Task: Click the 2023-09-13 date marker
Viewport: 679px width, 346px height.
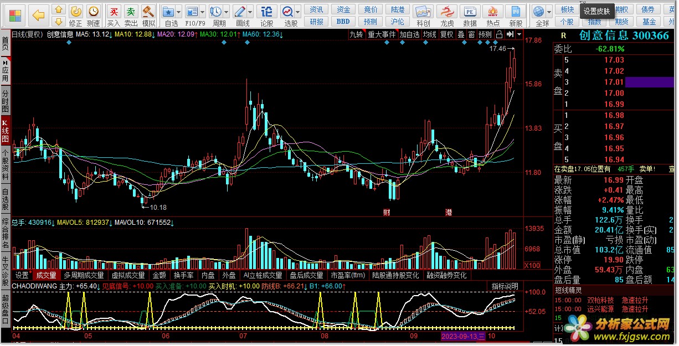Action: 463,336
